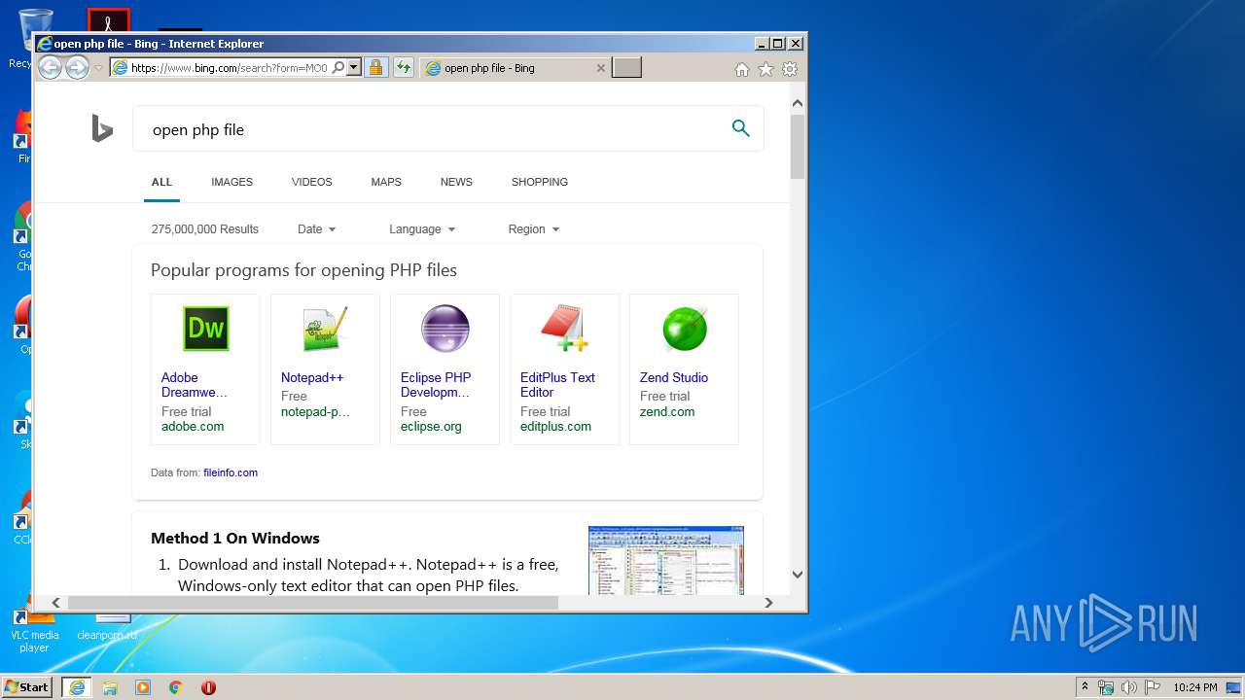Click the 10:24 PM taskbar clock
This screenshot has width=1245, height=700.
tap(1195, 687)
